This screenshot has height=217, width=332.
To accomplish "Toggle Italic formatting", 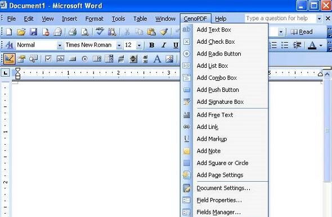I will pos(164,45).
